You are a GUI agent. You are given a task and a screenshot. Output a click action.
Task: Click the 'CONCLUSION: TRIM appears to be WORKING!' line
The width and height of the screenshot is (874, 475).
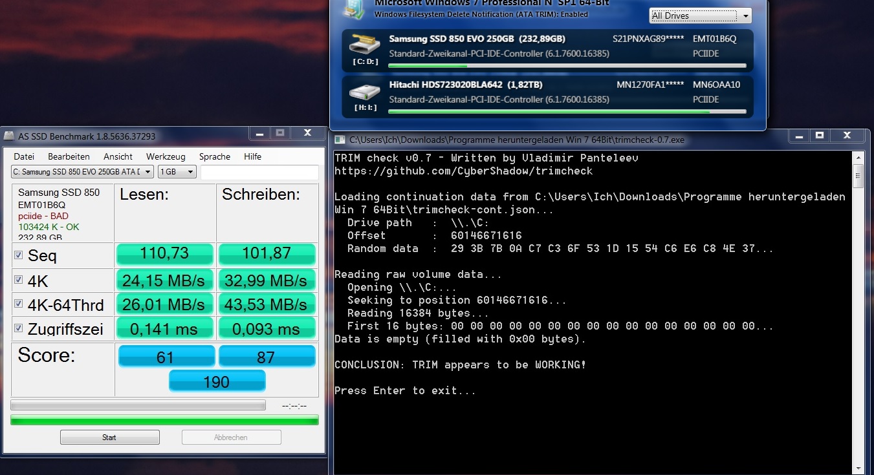[460, 365]
